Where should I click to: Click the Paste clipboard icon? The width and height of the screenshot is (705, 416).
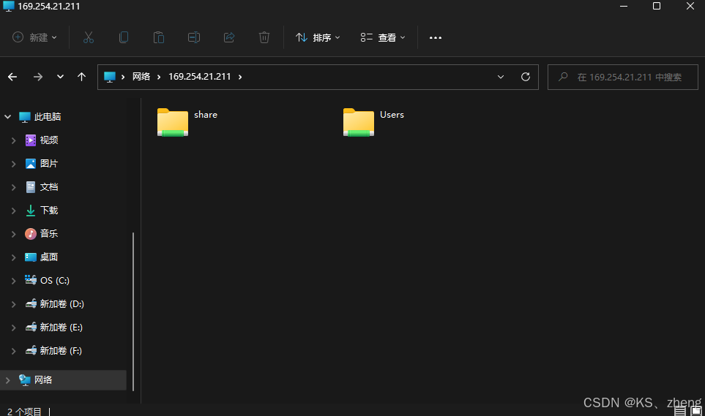pos(159,37)
